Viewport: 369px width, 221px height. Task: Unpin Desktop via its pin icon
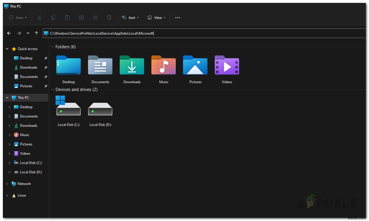coord(46,58)
